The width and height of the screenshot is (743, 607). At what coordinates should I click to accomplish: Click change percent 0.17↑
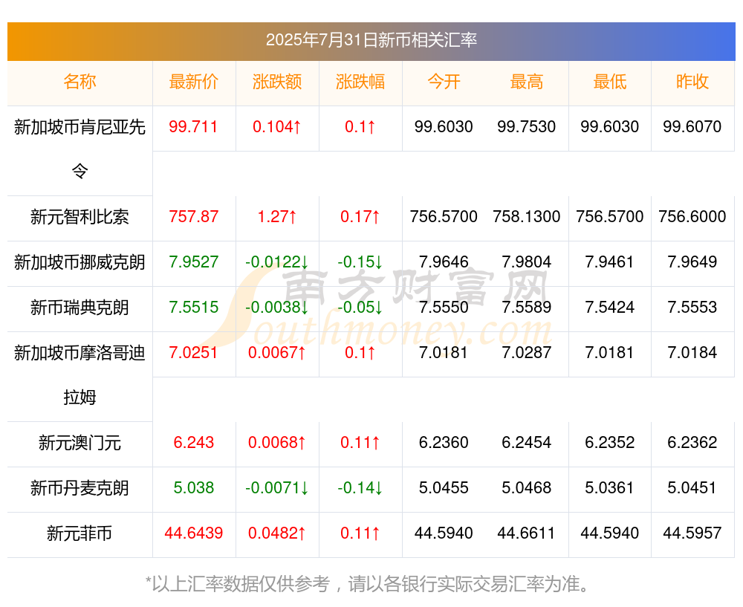click(x=360, y=217)
